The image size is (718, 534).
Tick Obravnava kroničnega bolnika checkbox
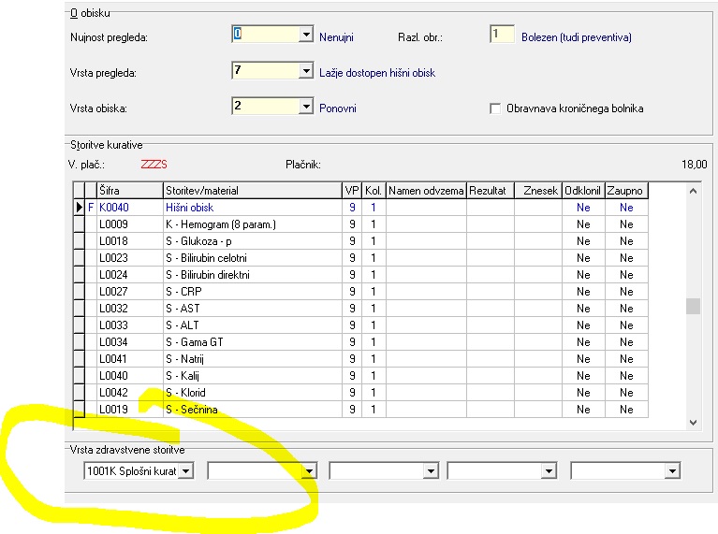(x=494, y=108)
